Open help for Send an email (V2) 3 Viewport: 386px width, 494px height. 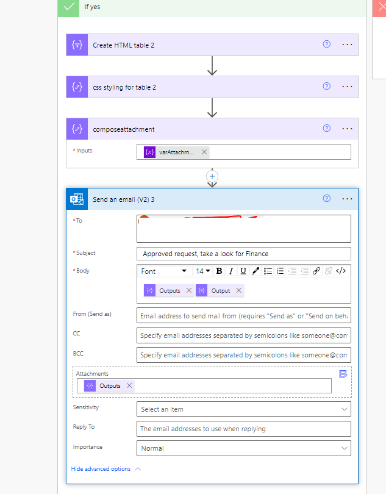tap(326, 198)
